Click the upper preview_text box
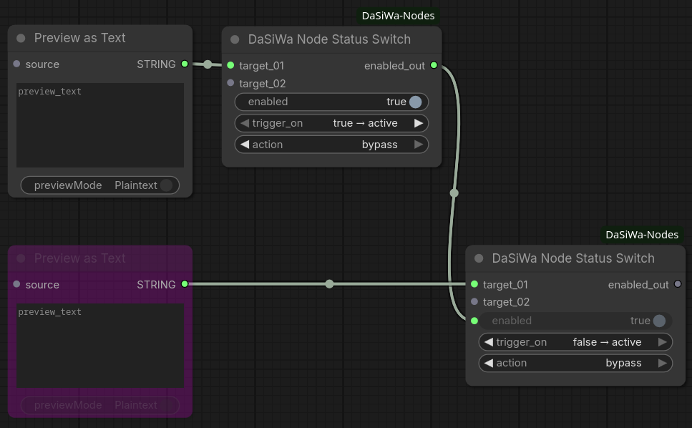Screen dimensions: 692x428 100,125
